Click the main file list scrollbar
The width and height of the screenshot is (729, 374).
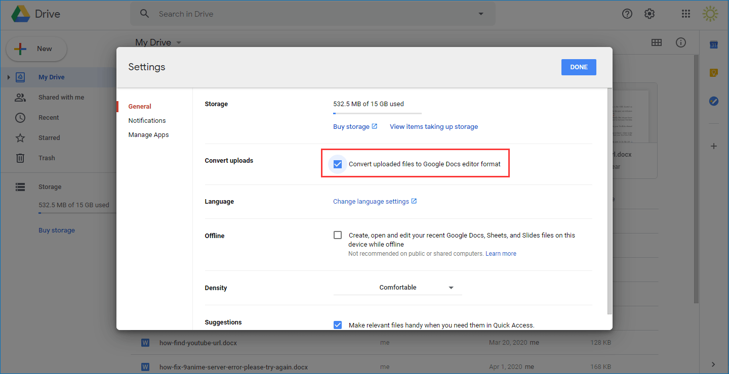tap(696, 179)
